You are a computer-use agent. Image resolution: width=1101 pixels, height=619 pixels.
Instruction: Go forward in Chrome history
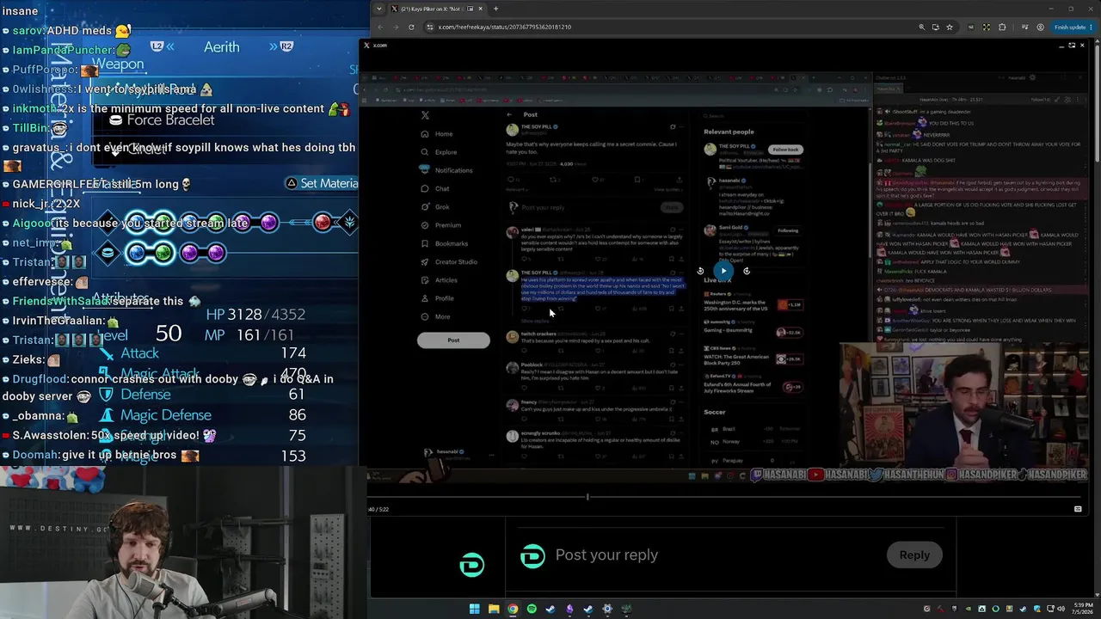pyautogui.click(x=396, y=27)
